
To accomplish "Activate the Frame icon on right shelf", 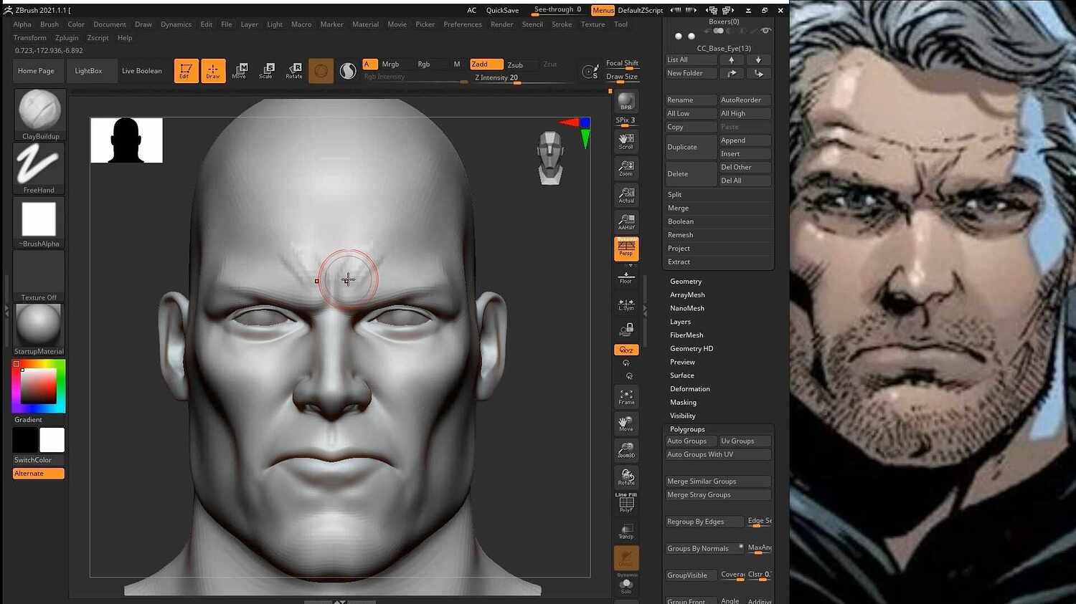I will coord(626,396).
